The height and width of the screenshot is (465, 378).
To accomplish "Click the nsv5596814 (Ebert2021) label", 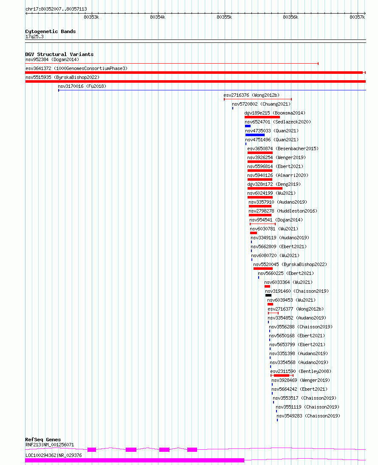I will pos(275,166).
